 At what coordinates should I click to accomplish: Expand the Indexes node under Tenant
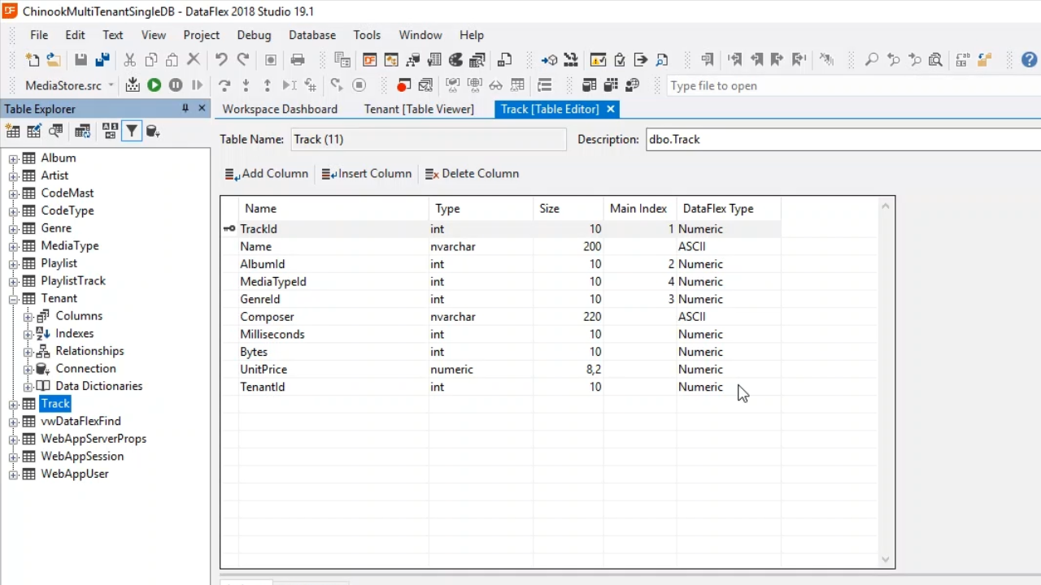point(28,334)
